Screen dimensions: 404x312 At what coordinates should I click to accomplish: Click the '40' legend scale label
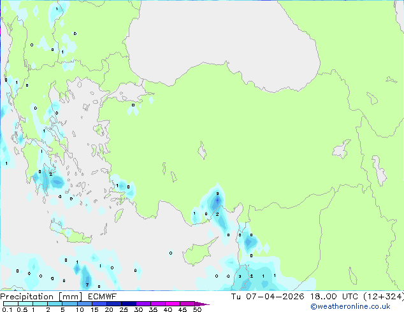click(x=168, y=309)
